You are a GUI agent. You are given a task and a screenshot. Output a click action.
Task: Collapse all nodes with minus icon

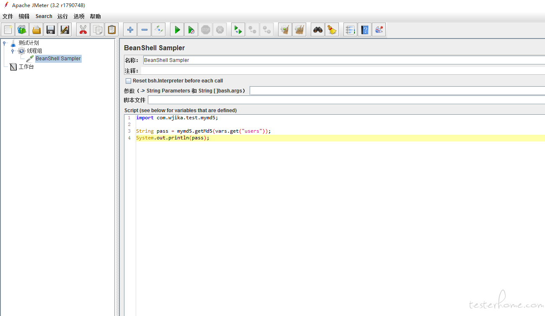point(145,30)
